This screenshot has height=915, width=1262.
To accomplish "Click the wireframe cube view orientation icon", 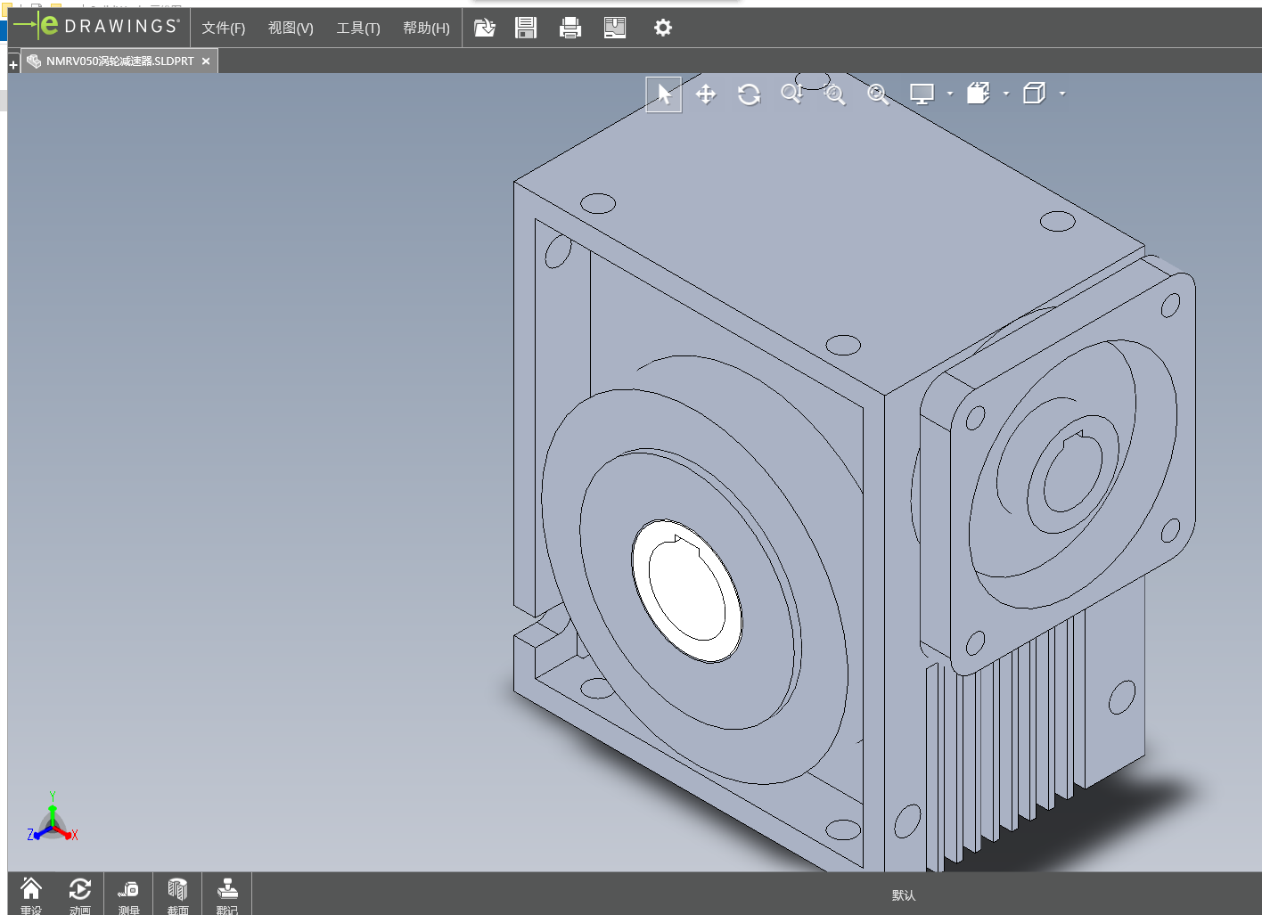I will (1034, 94).
